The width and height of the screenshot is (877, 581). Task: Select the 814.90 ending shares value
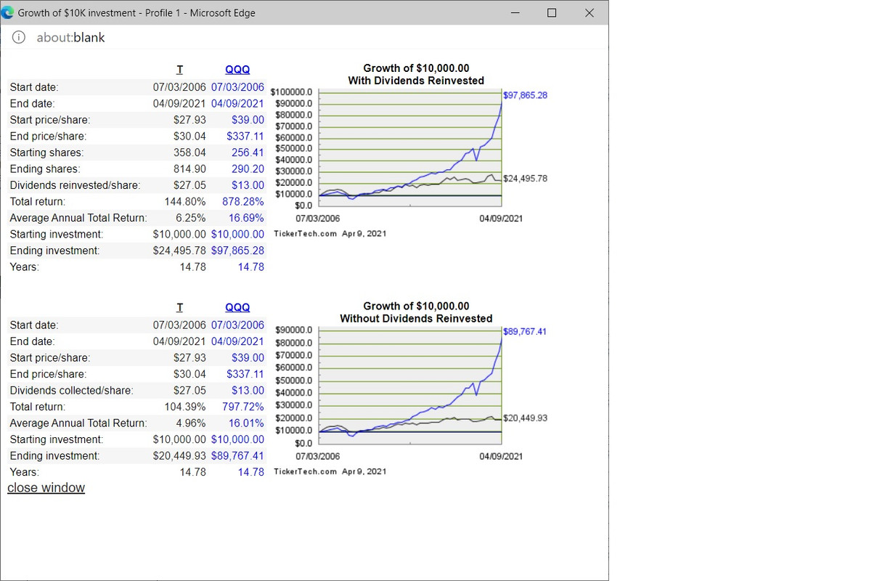coord(189,168)
